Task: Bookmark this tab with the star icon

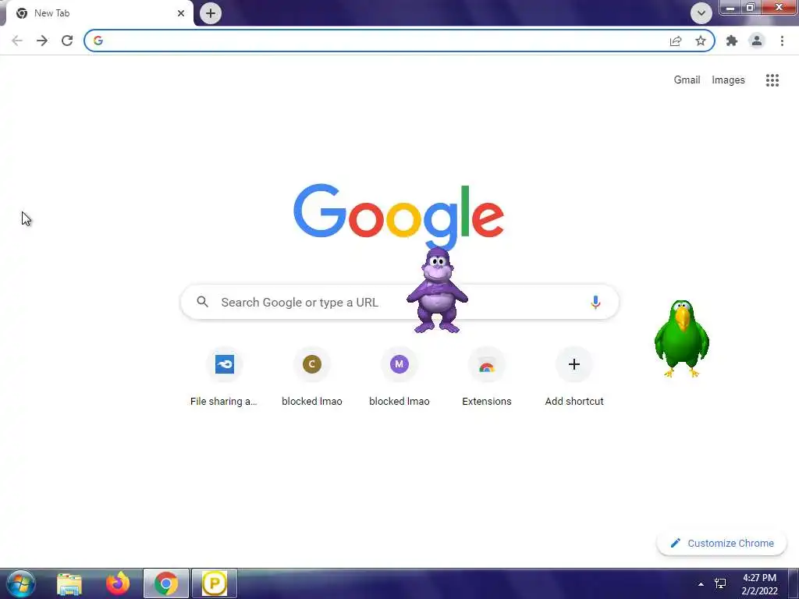Action: click(701, 41)
